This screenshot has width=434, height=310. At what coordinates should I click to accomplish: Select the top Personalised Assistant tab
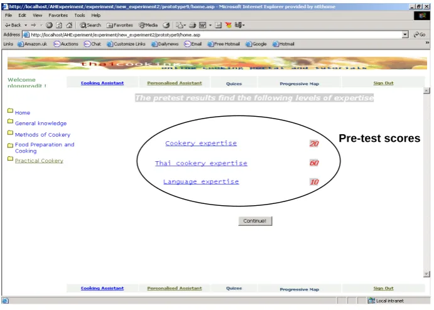(175, 83)
